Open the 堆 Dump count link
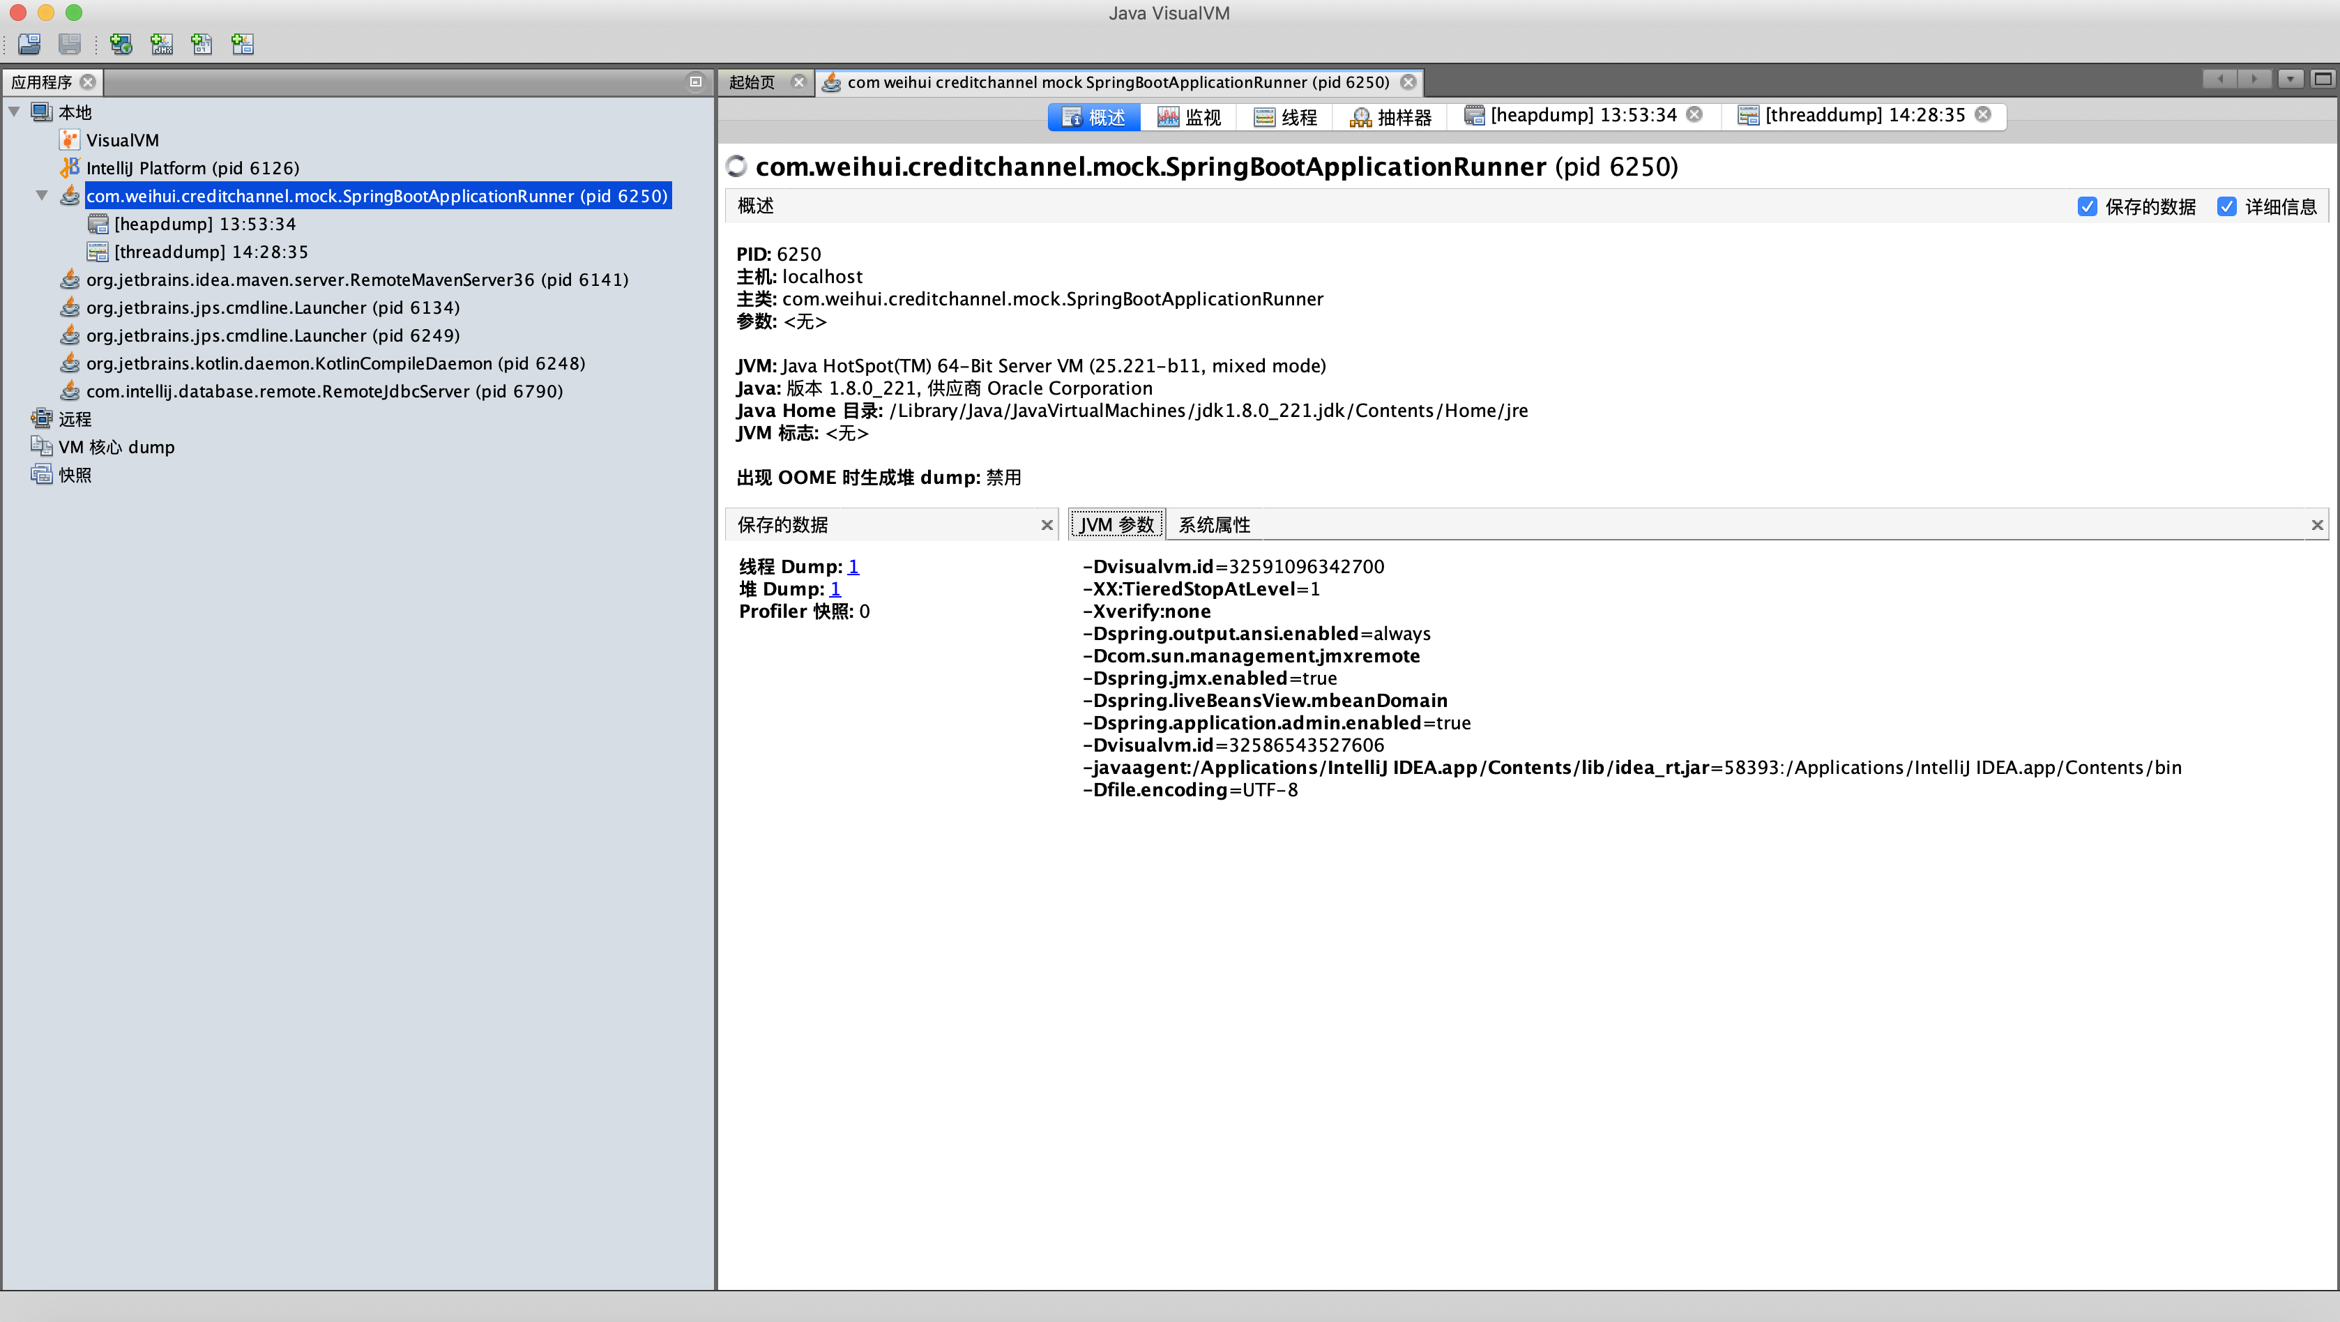The width and height of the screenshot is (2340, 1322). click(835, 588)
